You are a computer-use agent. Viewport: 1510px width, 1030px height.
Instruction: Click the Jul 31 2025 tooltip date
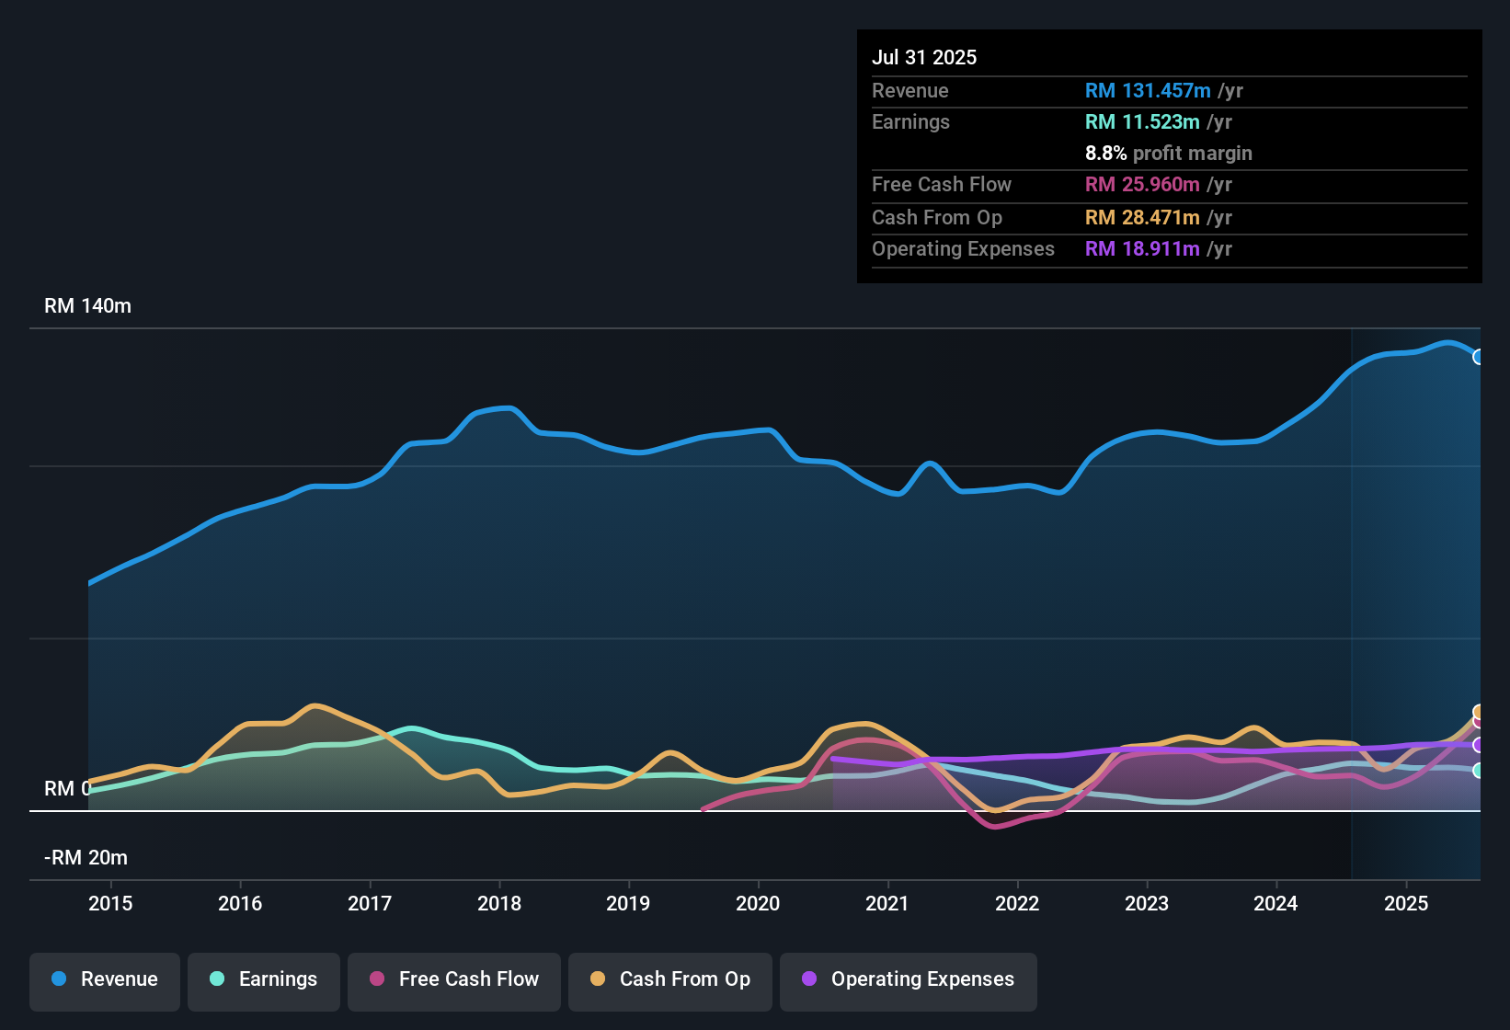point(924,58)
